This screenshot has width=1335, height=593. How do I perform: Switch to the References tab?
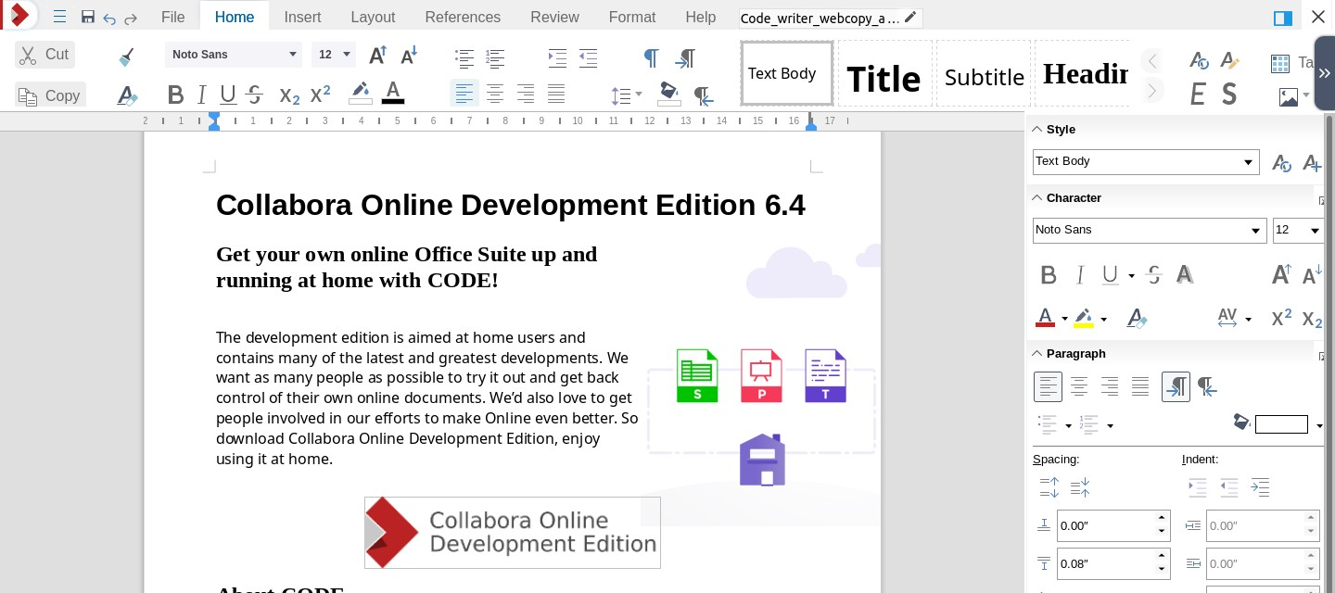tap(463, 17)
